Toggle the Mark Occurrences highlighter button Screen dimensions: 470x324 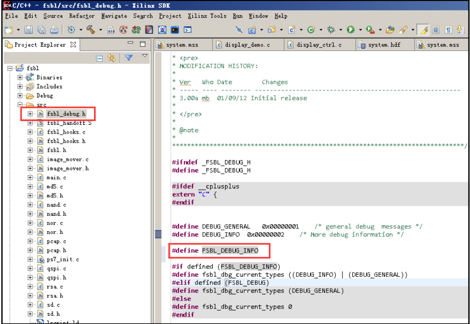pos(422,30)
